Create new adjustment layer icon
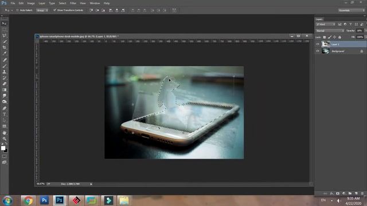Screen dimensions: 367x206 344,193
